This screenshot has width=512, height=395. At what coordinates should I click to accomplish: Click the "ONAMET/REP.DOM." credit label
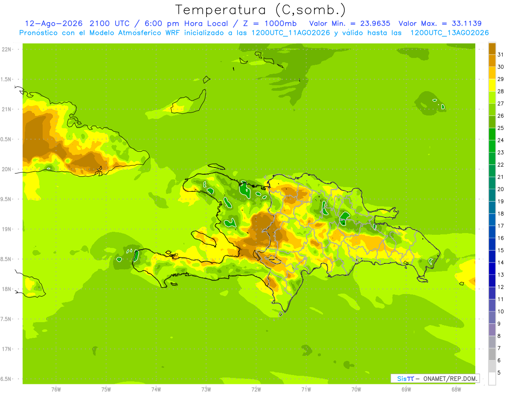point(450,378)
